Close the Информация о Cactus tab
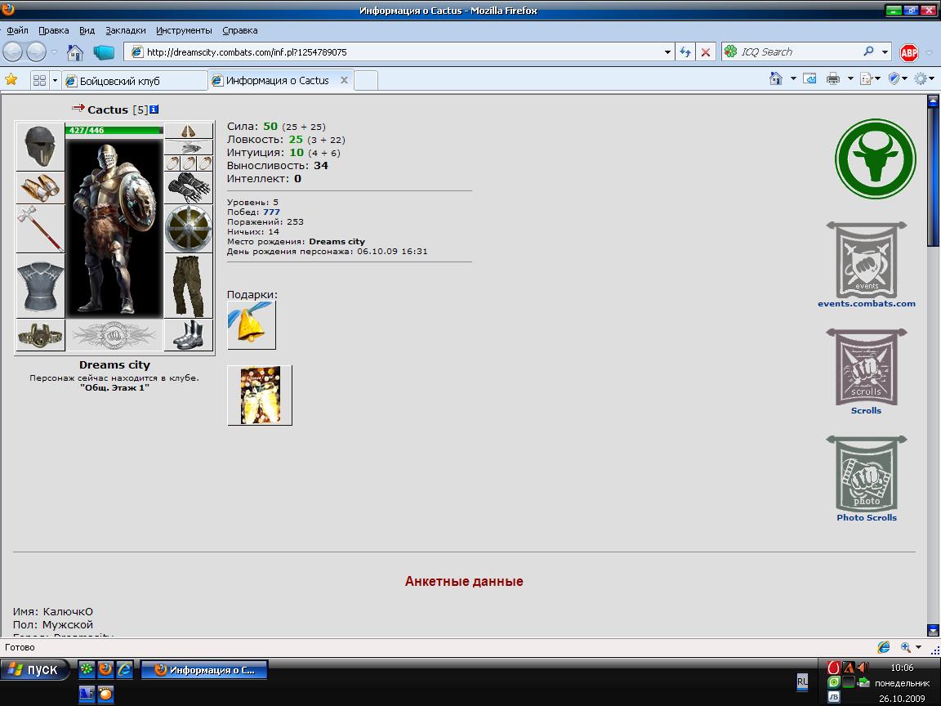The width and height of the screenshot is (941, 706). 344,80
